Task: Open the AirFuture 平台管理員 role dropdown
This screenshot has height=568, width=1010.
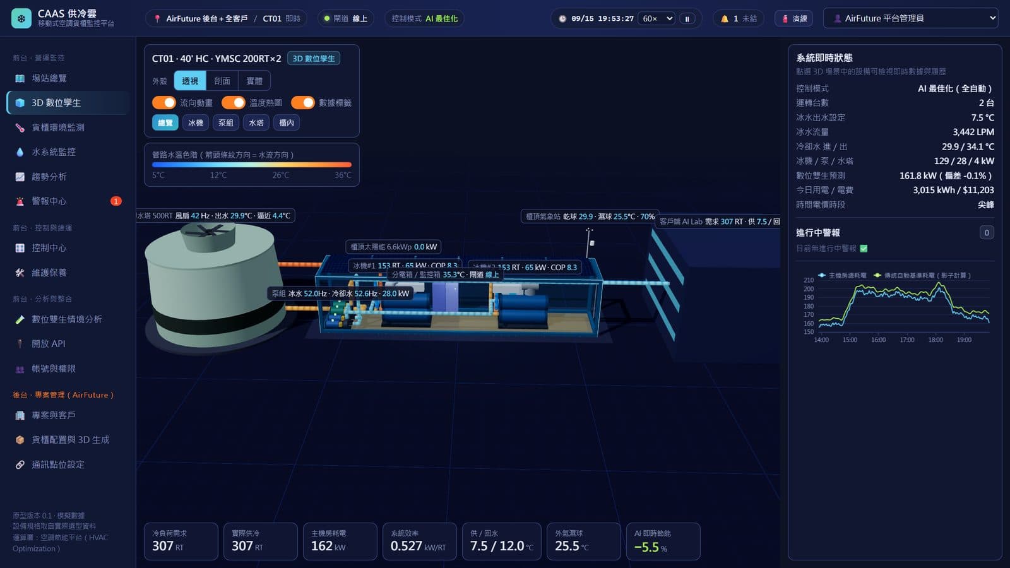Action: (x=910, y=18)
